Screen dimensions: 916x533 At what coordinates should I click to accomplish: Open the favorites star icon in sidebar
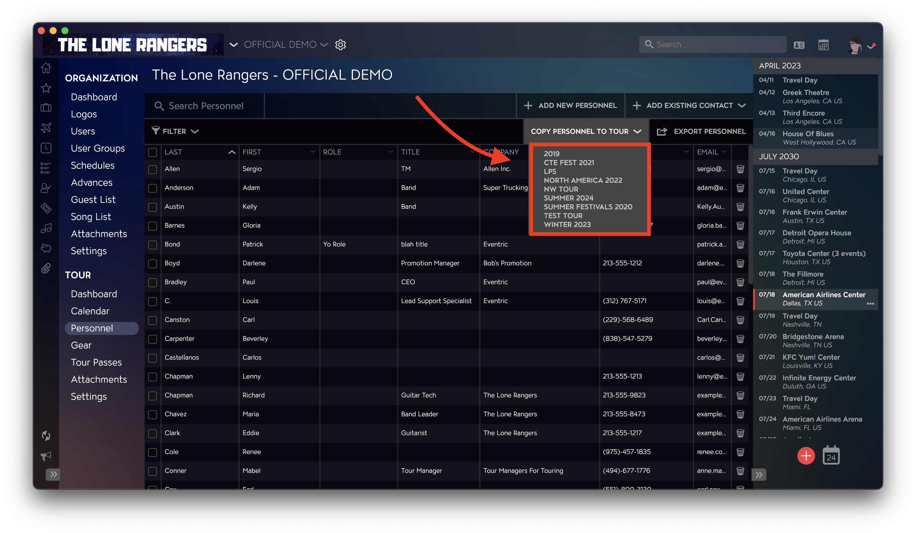[x=46, y=88]
